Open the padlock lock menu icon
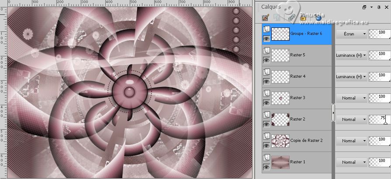This screenshot has height=179, width=391. point(303,17)
